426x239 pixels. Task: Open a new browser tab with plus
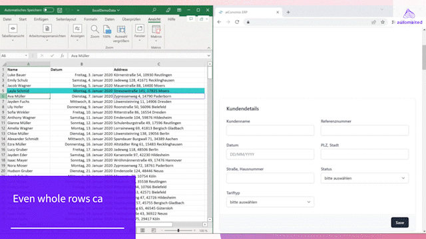(x=288, y=12)
